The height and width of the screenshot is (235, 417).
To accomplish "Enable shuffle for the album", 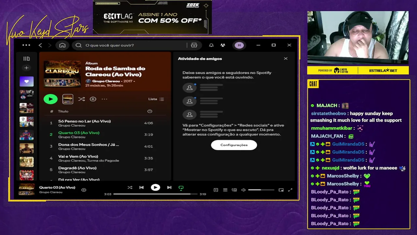I will 81,99.
